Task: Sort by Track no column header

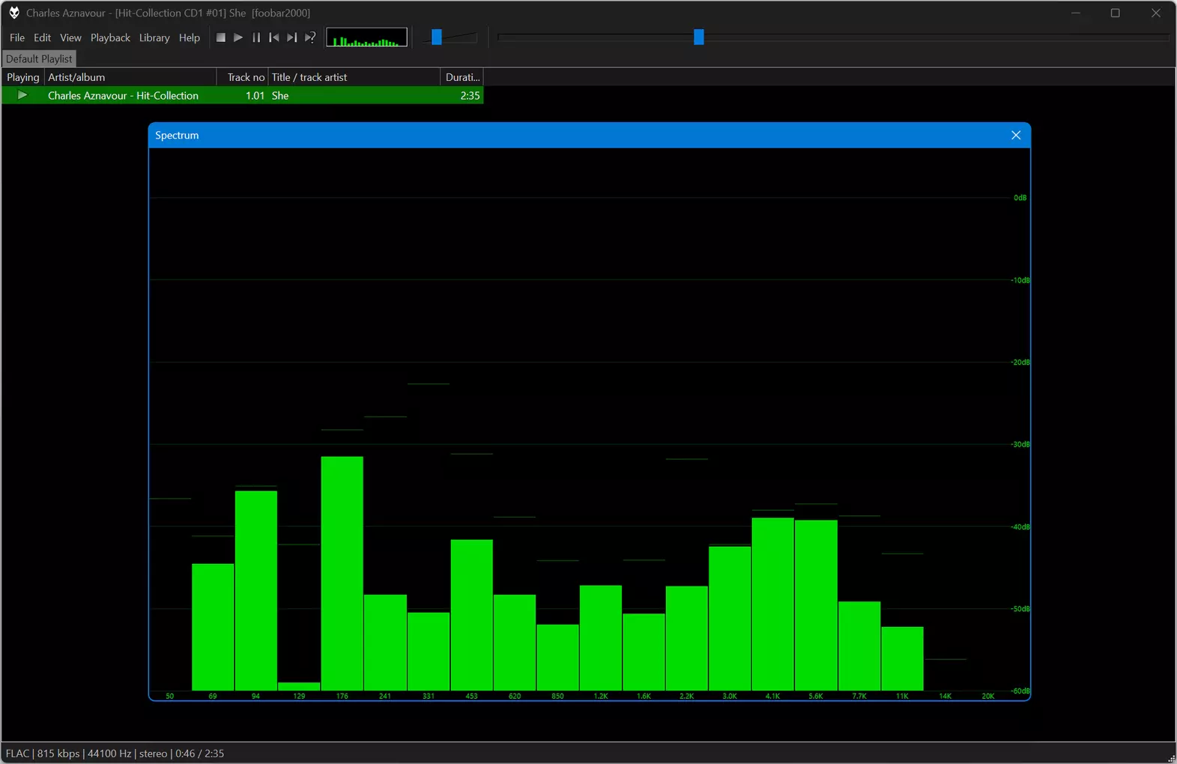Action: [243, 77]
